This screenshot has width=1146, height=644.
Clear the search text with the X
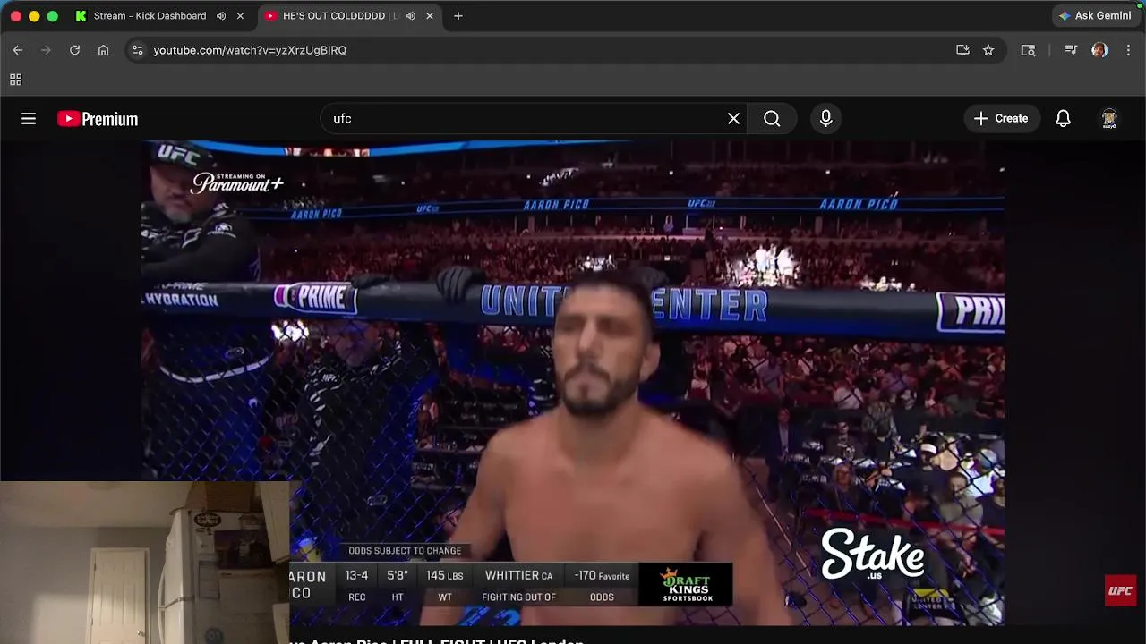[x=733, y=118]
